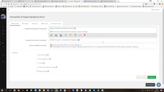This screenshot has height=92, width=164.
Task: Open the smiley emoji category
Action: pyautogui.click(x=51, y=35)
